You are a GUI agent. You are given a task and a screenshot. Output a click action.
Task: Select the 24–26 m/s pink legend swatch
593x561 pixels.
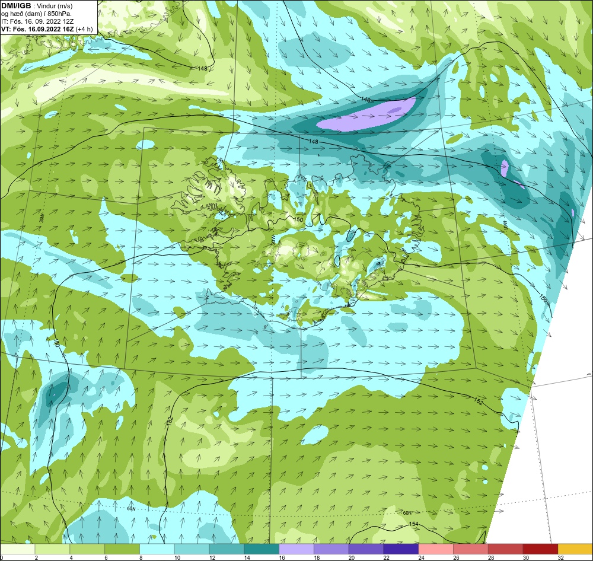(x=436, y=549)
